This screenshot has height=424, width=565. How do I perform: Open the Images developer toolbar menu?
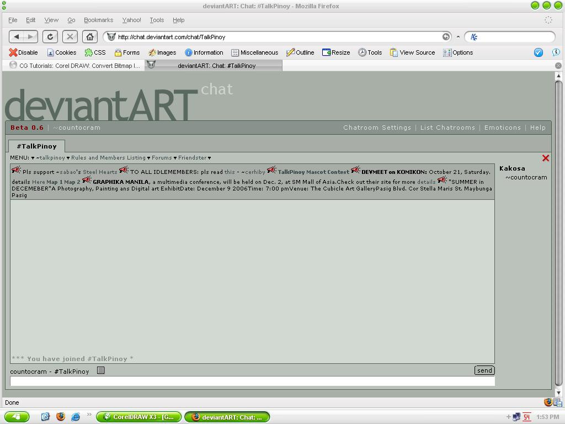click(162, 52)
